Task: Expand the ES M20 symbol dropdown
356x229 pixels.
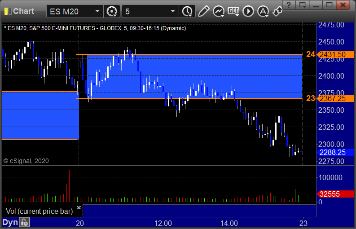Action: pos(97,11)
